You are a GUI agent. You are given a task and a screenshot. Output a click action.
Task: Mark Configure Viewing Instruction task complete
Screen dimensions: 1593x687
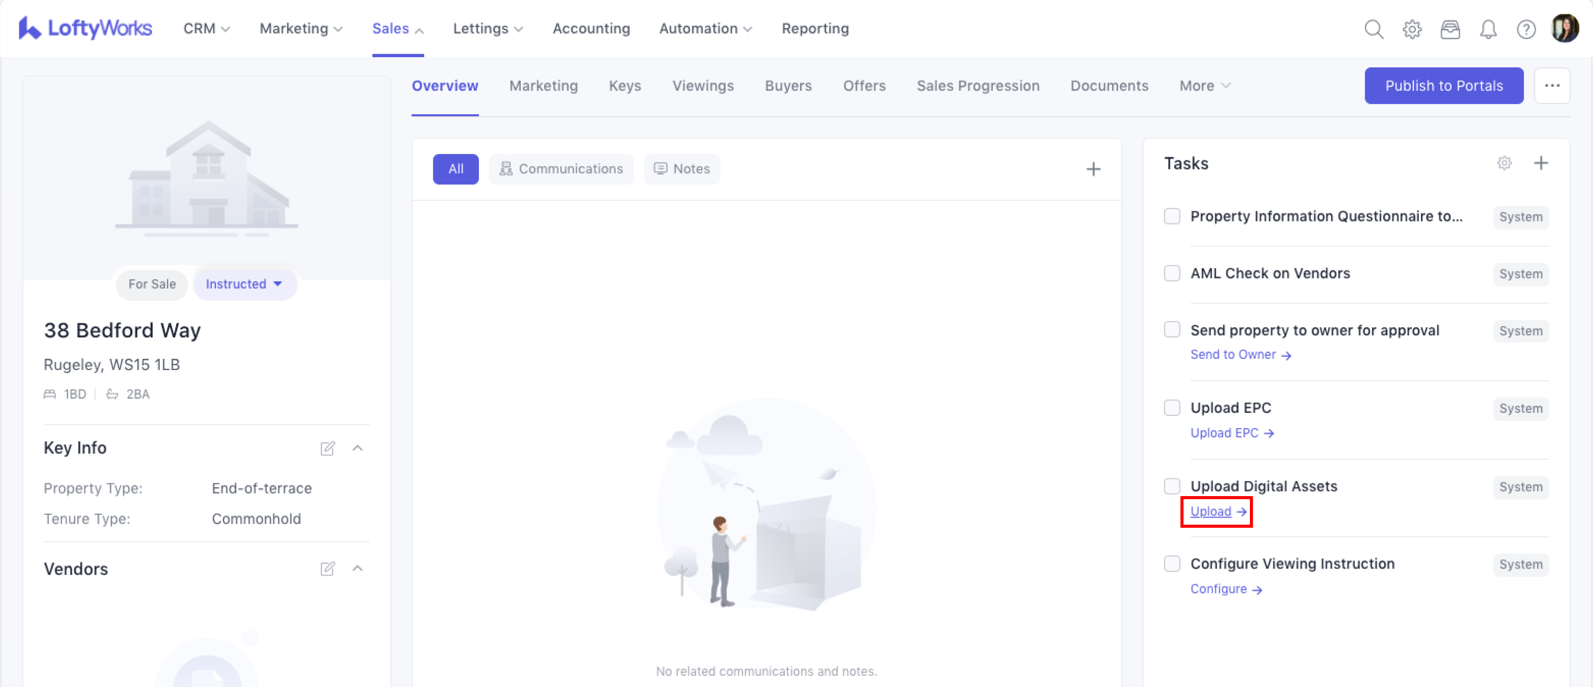tap(1172, 564)
